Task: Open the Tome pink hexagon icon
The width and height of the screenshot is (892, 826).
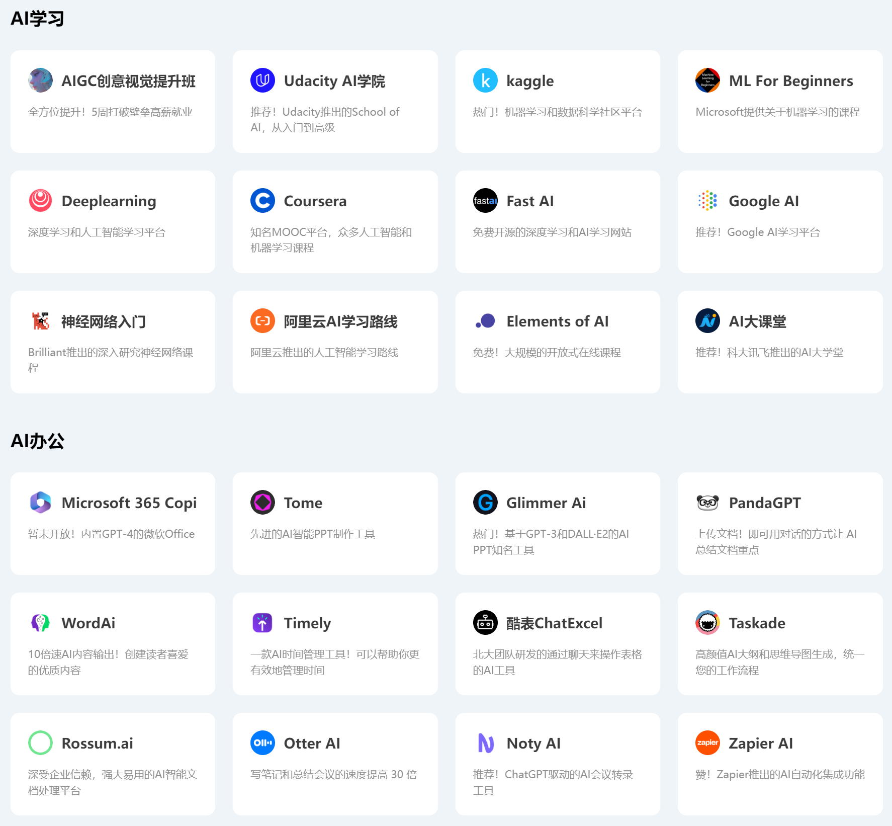Action: click(x=262, y=503)
